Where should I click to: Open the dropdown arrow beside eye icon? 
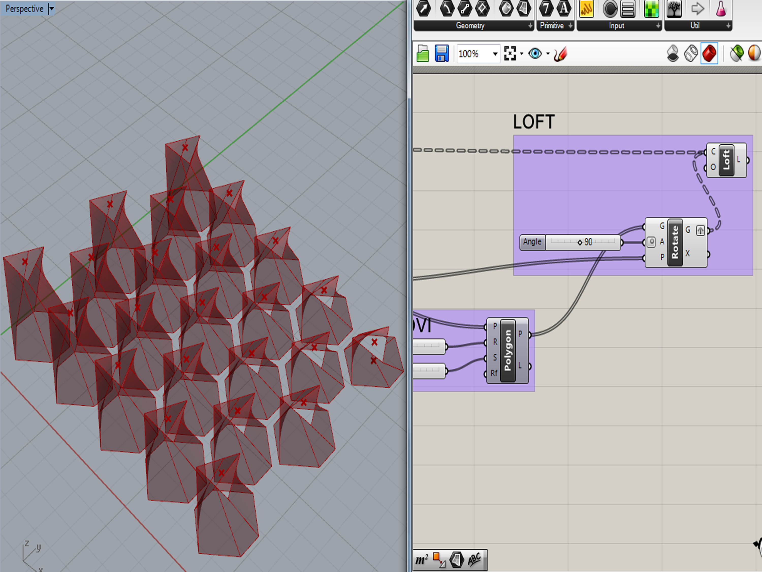548,54
